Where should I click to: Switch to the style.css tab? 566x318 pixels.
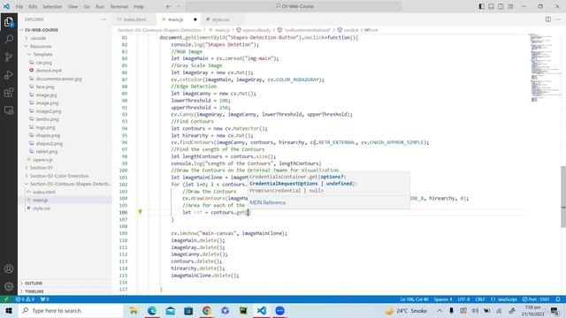point(220,19)
